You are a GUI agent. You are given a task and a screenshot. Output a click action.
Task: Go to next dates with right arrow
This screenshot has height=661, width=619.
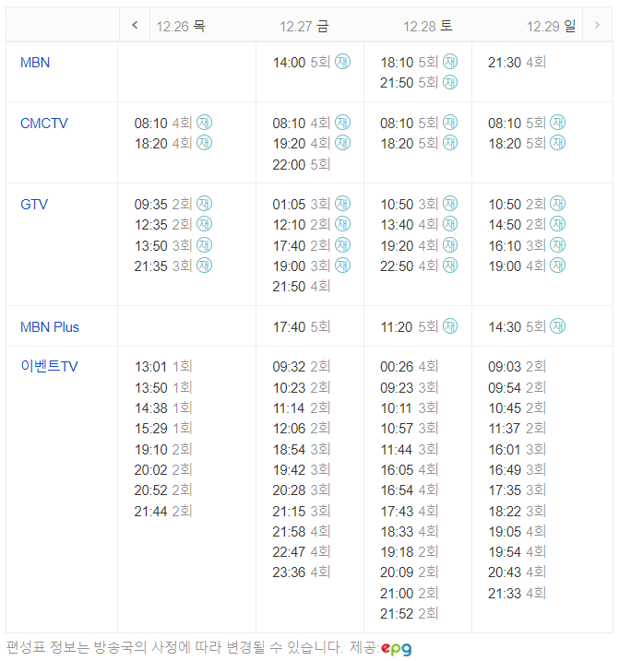click(597, 25)
